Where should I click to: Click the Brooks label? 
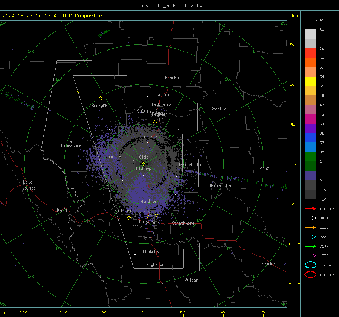(x=268, y=264)
